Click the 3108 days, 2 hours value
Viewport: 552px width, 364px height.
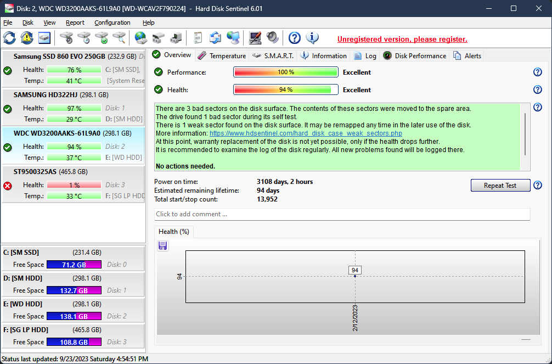[284, 182]
